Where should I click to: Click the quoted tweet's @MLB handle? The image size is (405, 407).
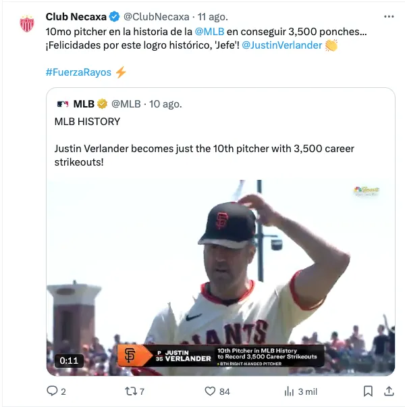click(126, 104)
